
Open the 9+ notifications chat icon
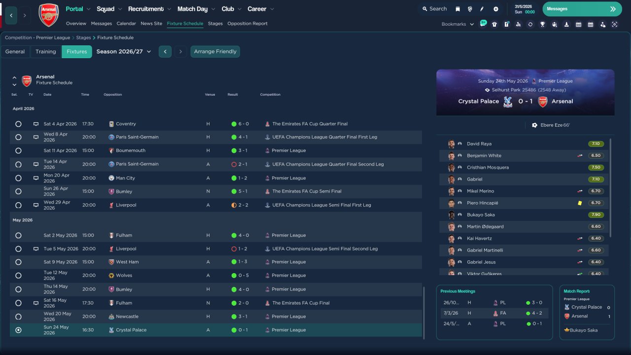[x=483, y=24]
